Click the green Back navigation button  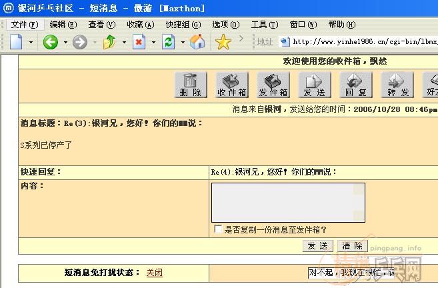(51, 42)
